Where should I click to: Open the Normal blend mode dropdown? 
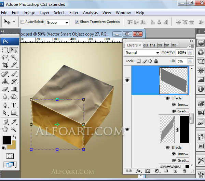(x=142, y=53)
